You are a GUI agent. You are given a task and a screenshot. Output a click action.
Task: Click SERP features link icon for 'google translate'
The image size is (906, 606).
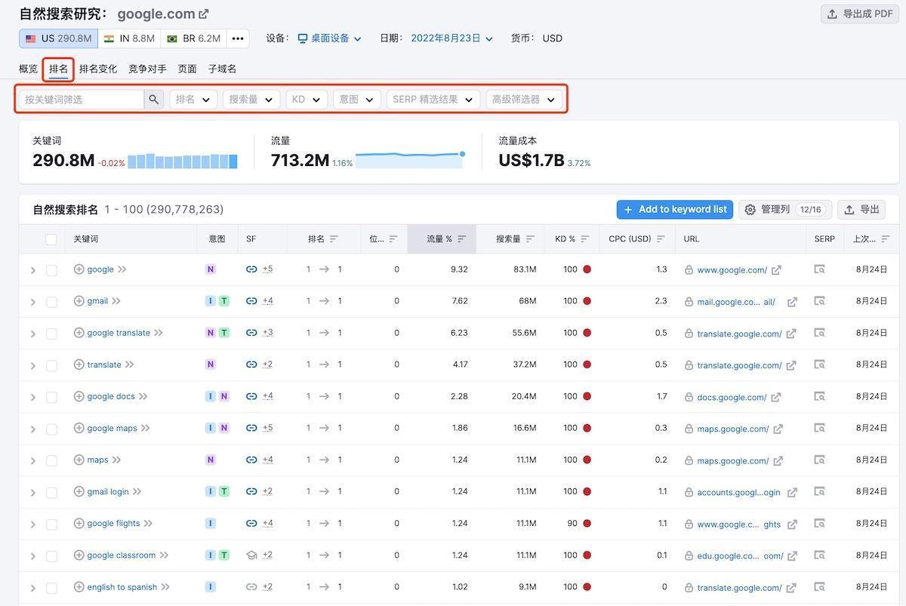(251, 333)
